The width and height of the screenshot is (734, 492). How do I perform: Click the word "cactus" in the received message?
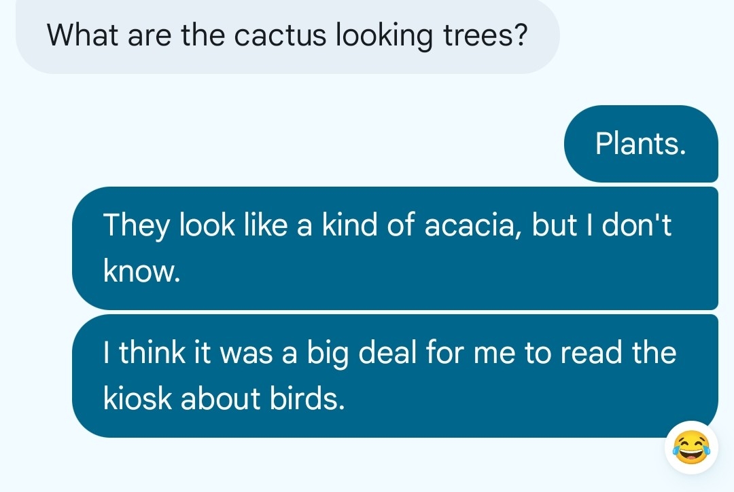click(x=282, y=35)
